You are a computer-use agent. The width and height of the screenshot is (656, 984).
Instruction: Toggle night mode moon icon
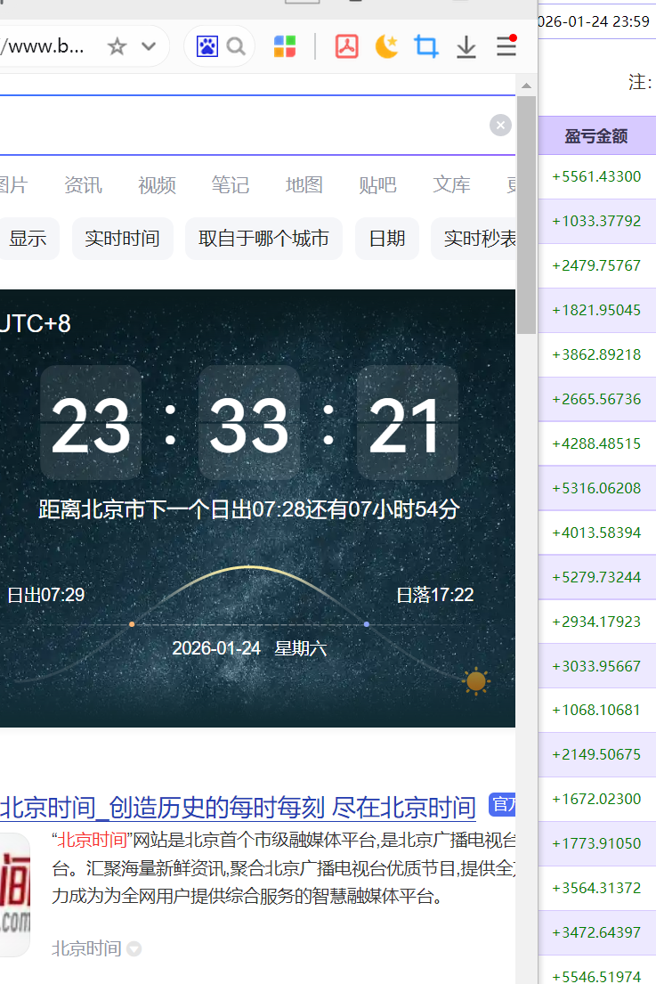pyautogui.click(x=386, y=47)
